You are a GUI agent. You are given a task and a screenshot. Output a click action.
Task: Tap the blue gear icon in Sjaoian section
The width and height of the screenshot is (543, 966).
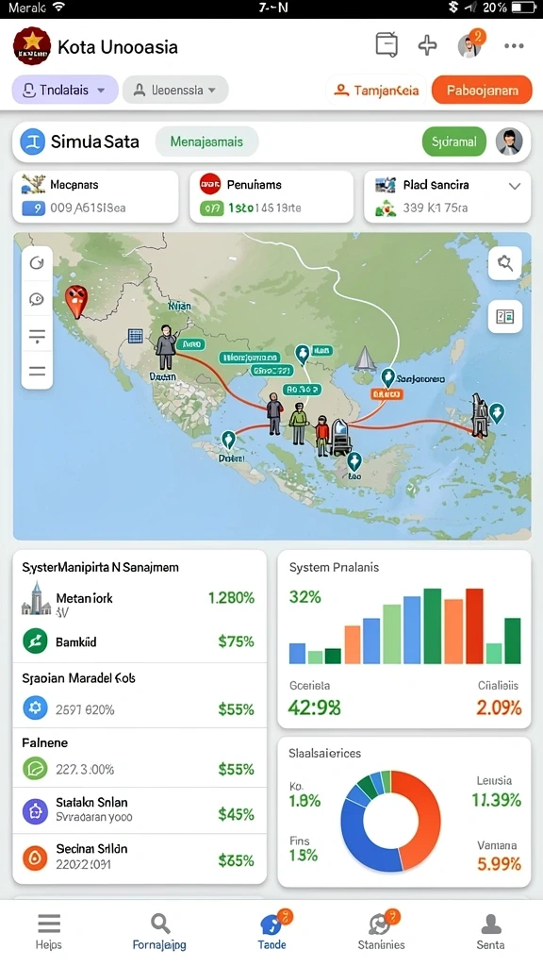35,708
